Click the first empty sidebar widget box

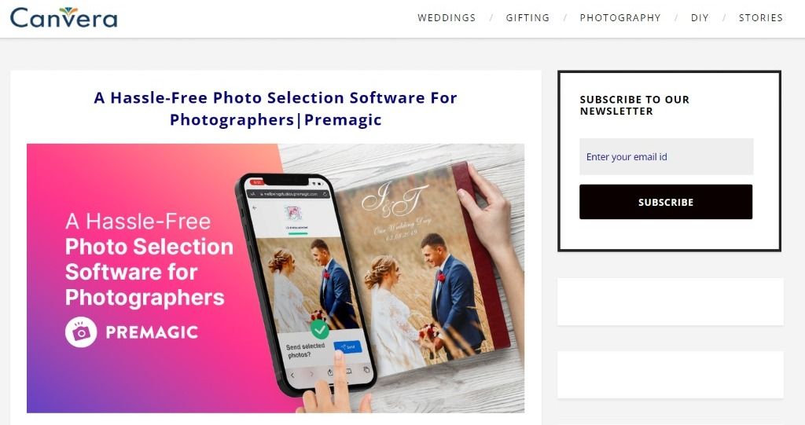click(x=671, y=302)
